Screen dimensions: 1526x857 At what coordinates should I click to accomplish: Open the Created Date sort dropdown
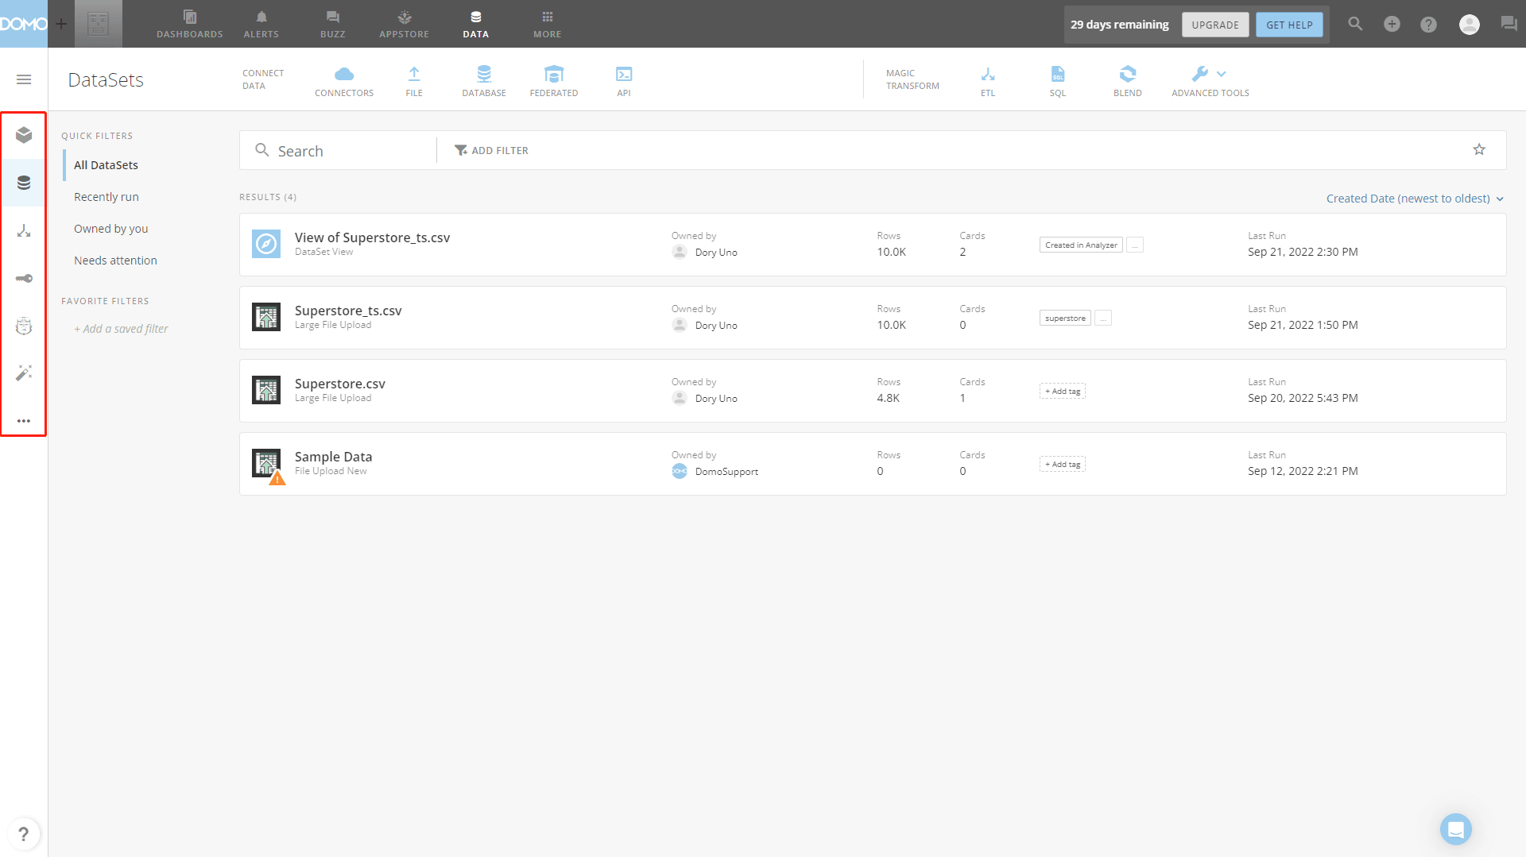(x=1415, y=199)
